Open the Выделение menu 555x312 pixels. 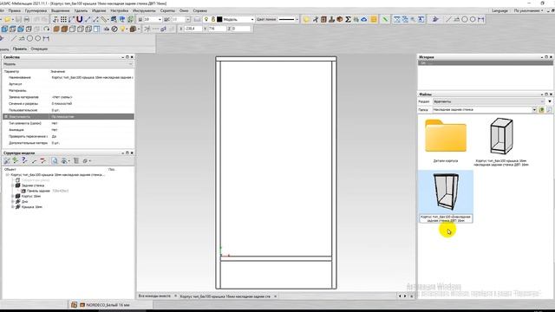coord(60,10)
